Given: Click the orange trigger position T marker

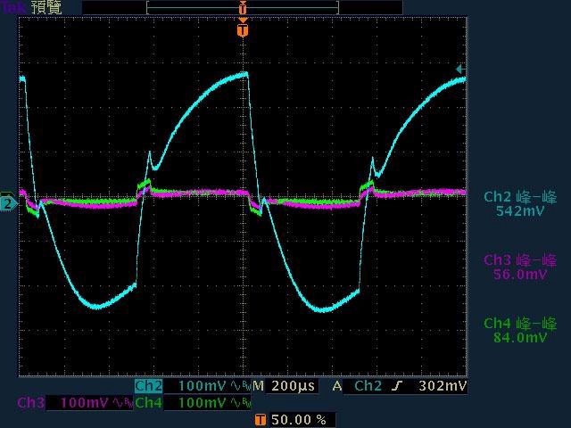Looking at the screenshot, I should click(243, 30).
